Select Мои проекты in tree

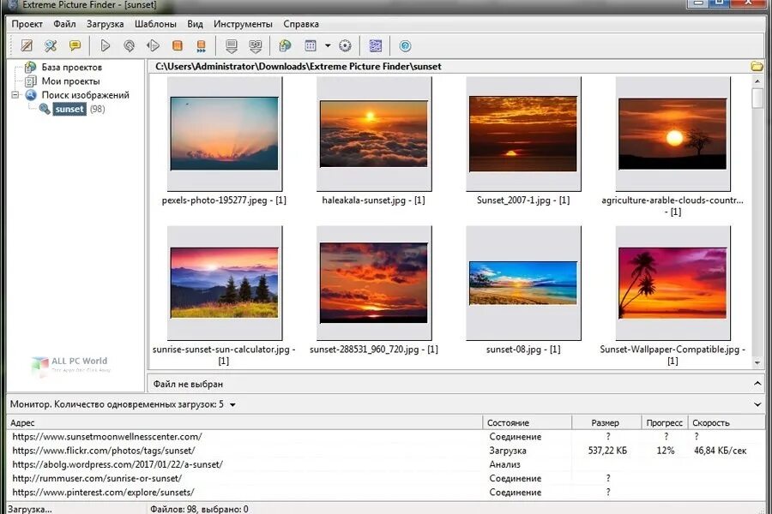(x=70, y=81)
